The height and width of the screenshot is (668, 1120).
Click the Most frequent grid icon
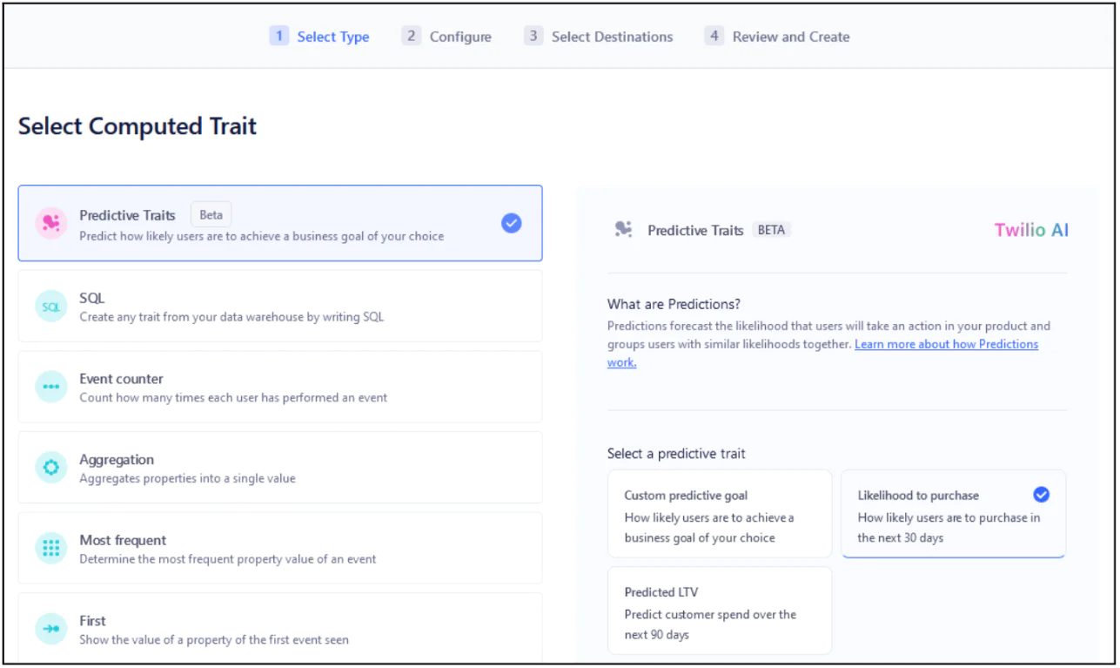click(50, 549)
